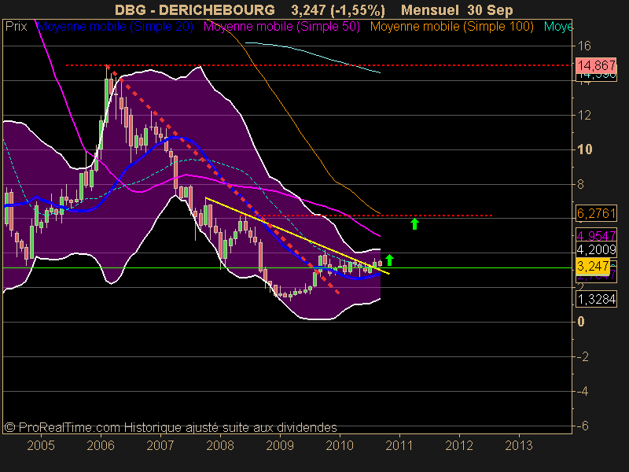Click the 2011 label on time axis

point(399,445)
